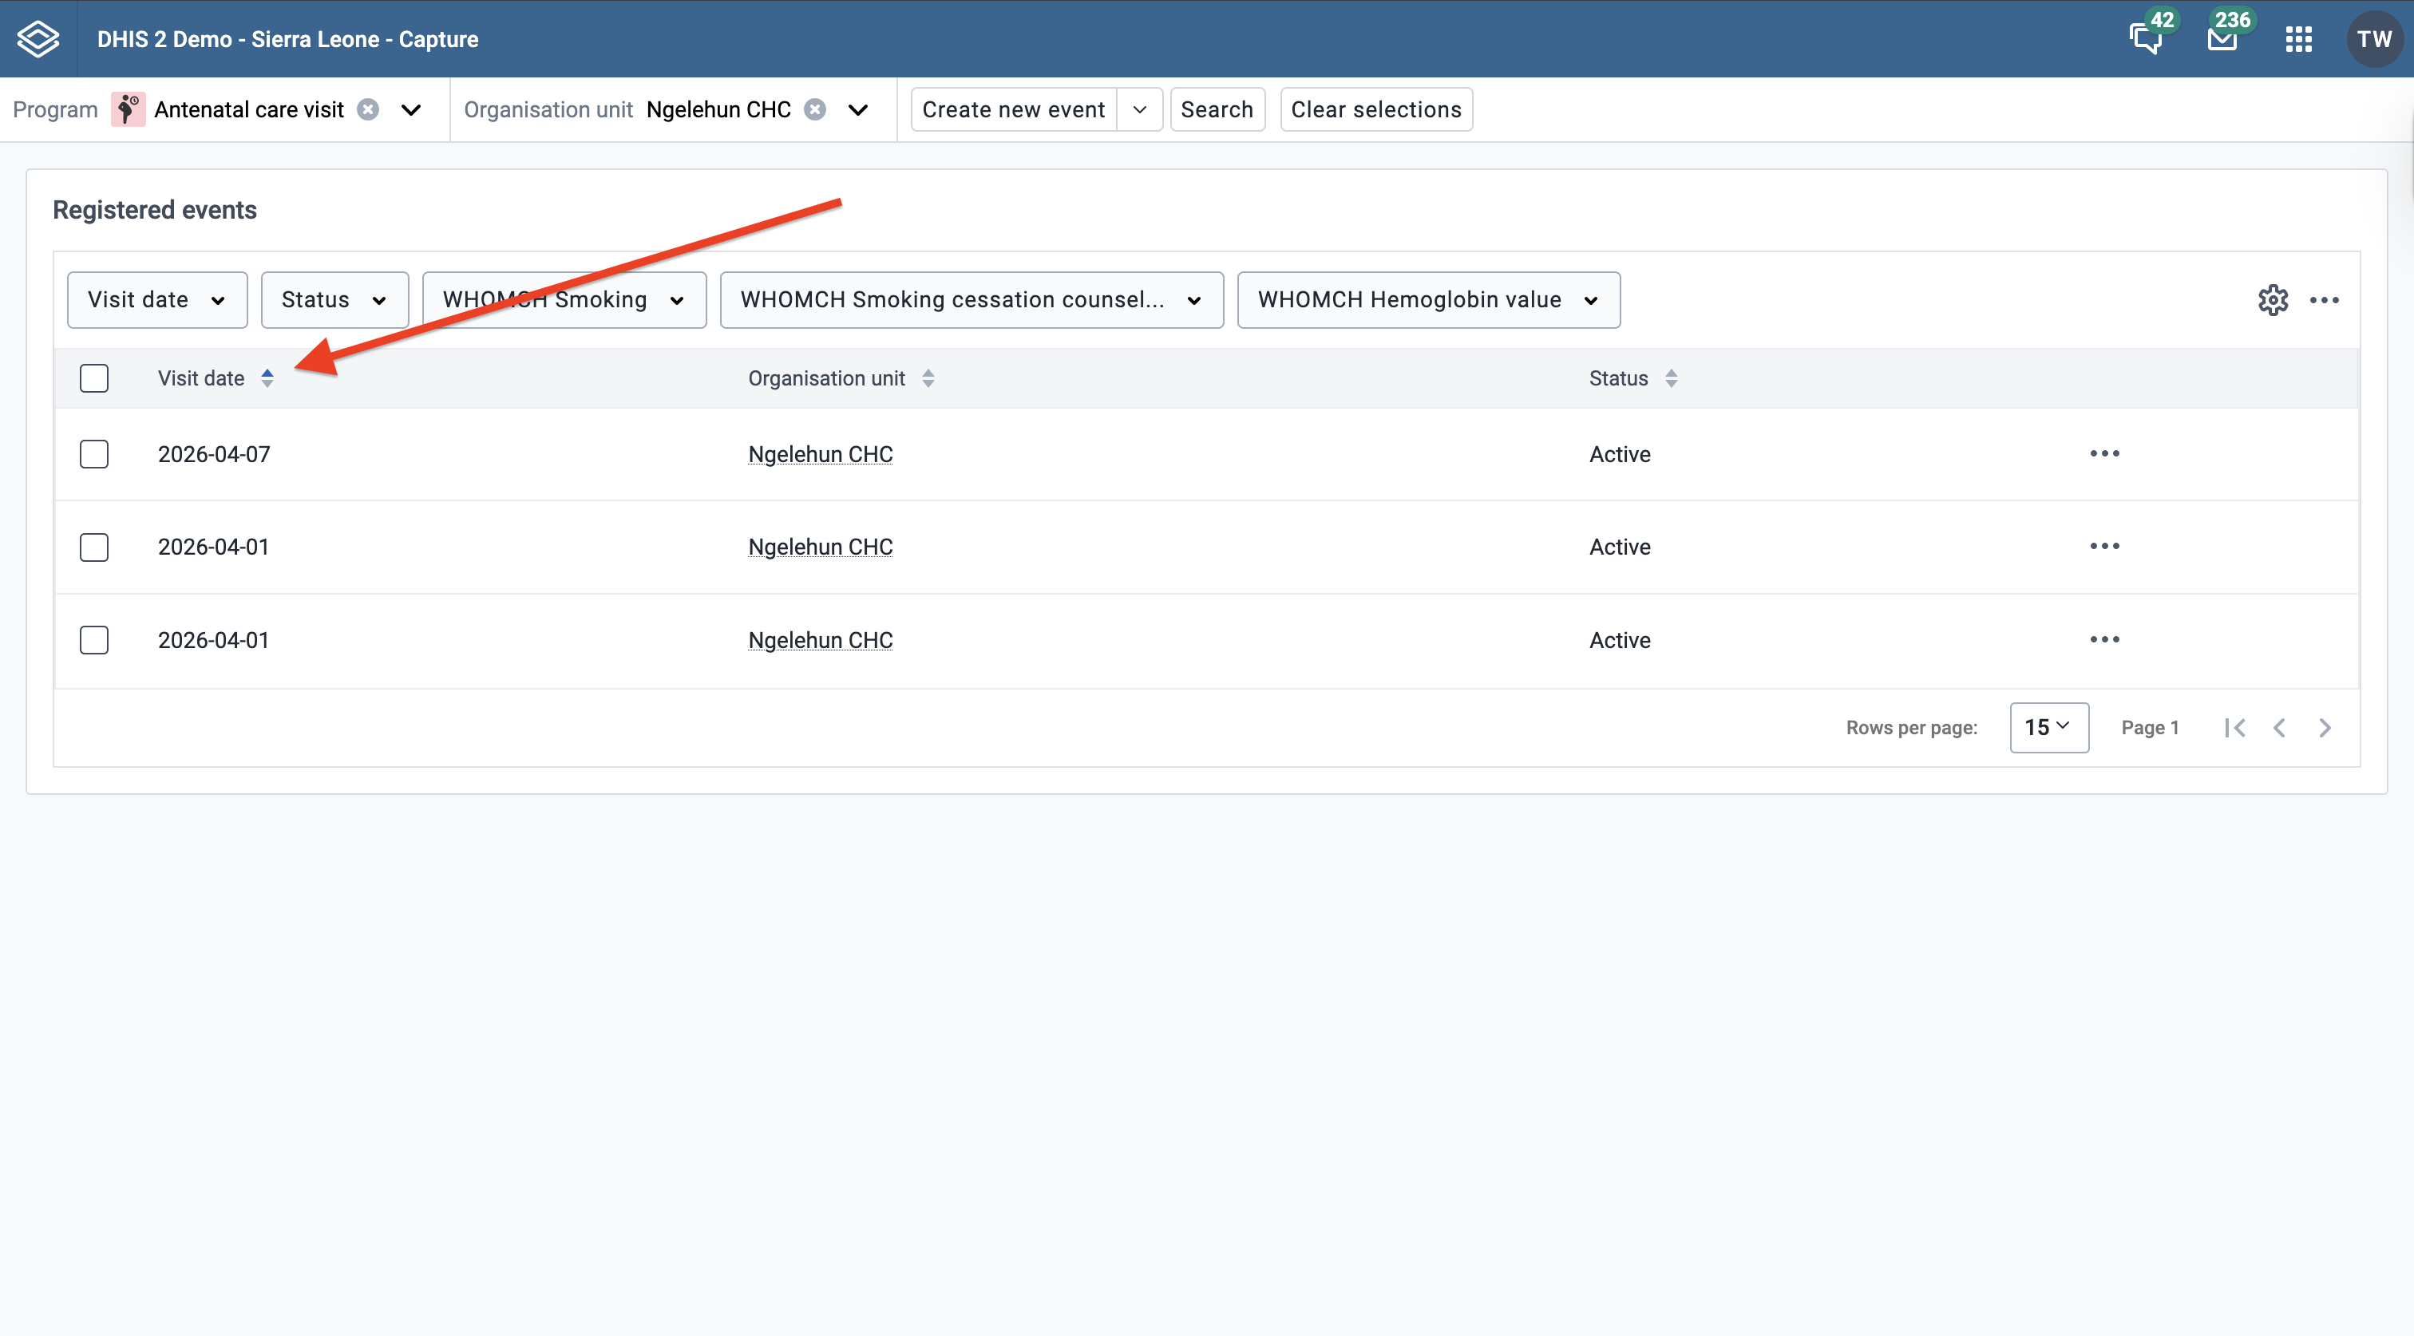Tick the select-all events checkbox in header
Image resolution: width=2414 pixels, height=1336 pixels.
tap(93, 378)
